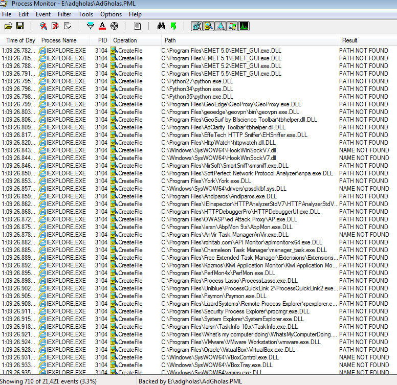397x385 pixels.
Task: Click the Capture events toolbar icon
Action: [43, 26]
